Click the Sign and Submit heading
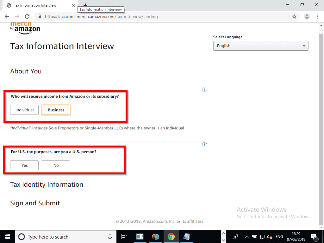Image resolution: width=324 pixels, height=243 pixels. coord(35,203)
